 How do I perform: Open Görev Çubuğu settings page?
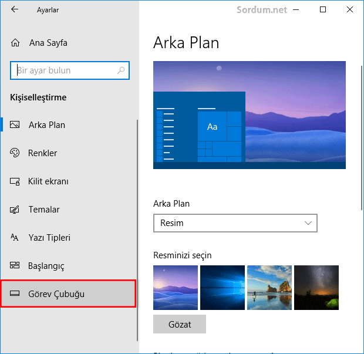[x=68, y=294]
